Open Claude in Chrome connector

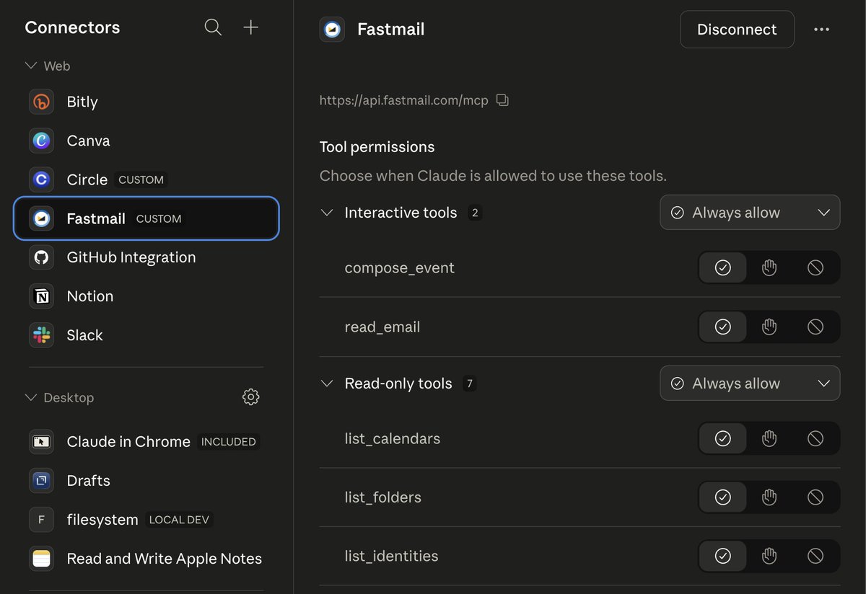146,442
